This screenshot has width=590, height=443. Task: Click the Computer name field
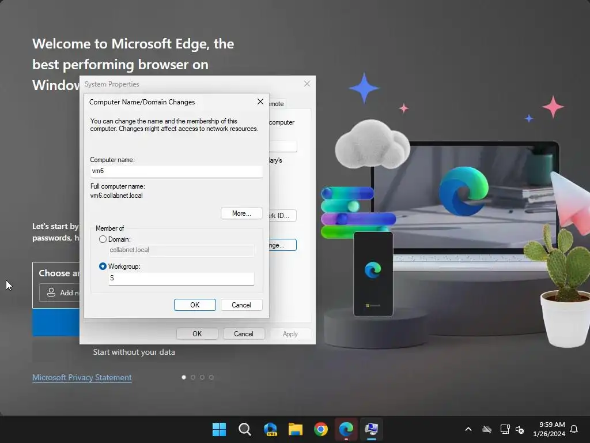pos(176,171)
